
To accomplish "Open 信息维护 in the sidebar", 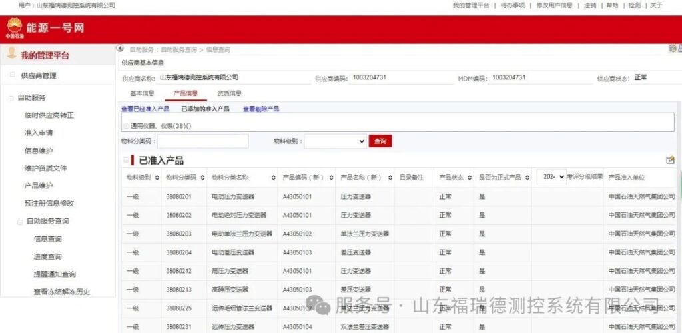I will (x=39, y=151).
